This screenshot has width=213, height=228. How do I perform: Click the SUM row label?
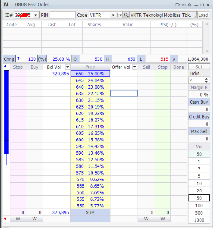coord(90,212)
